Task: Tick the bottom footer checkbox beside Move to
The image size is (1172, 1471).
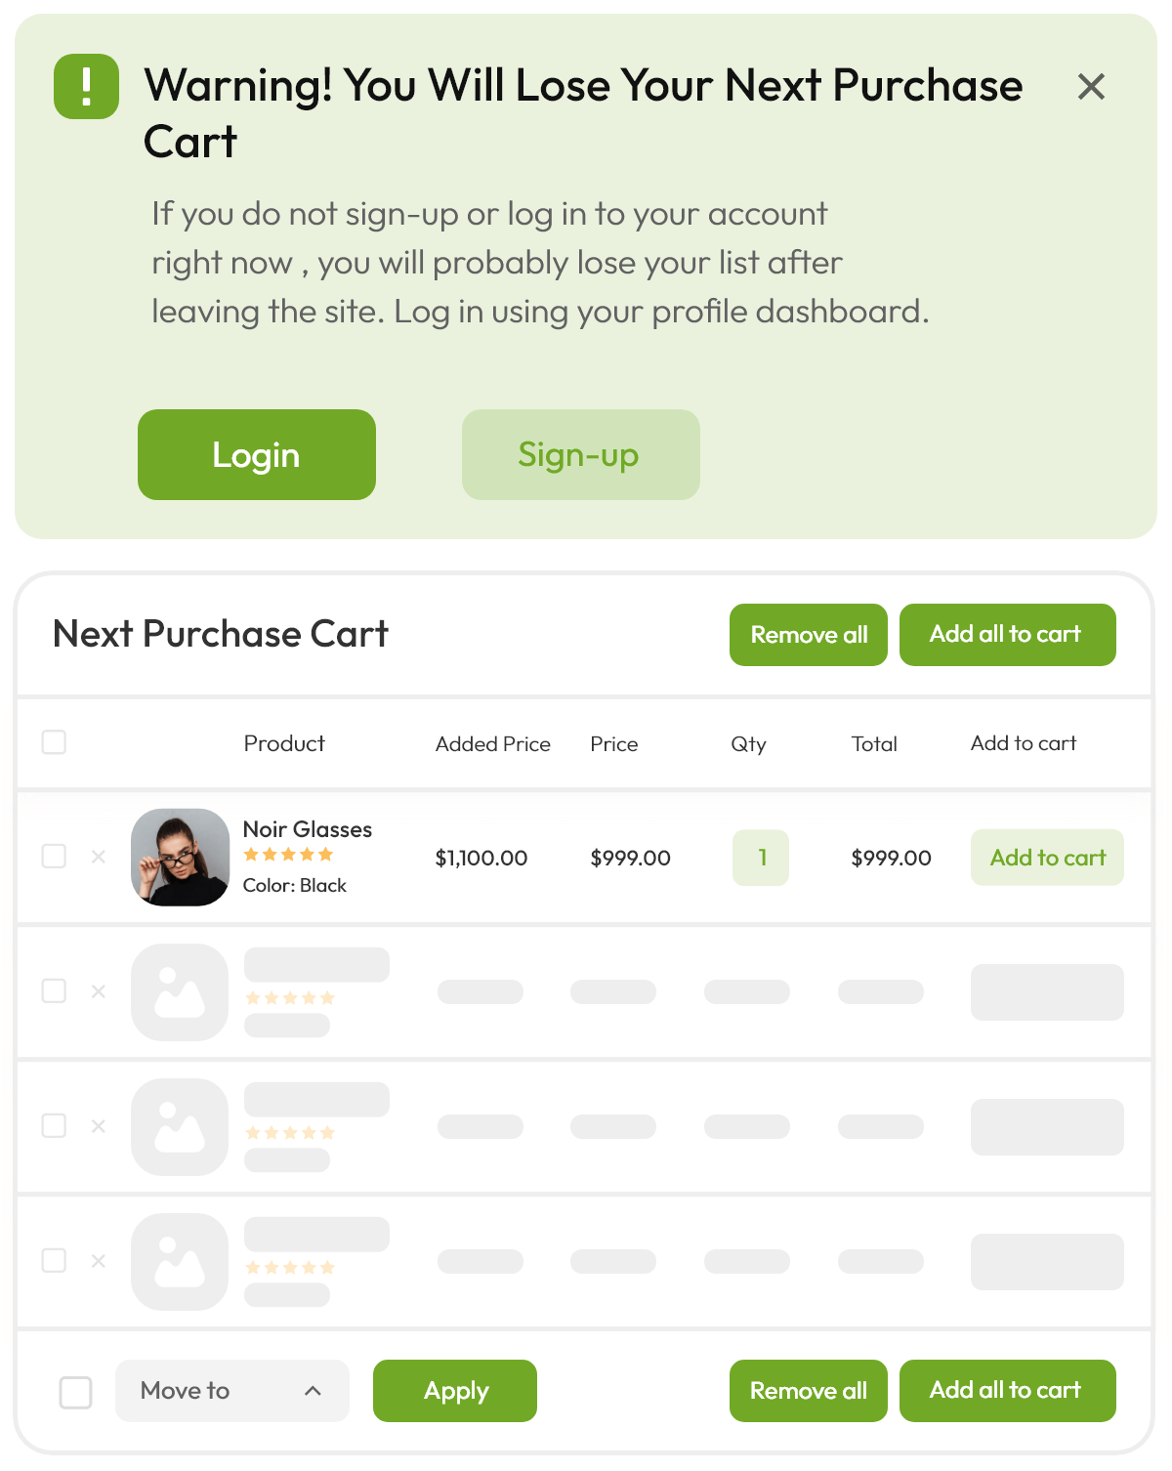Action: pyautogui.click(x=76, y=1392)
